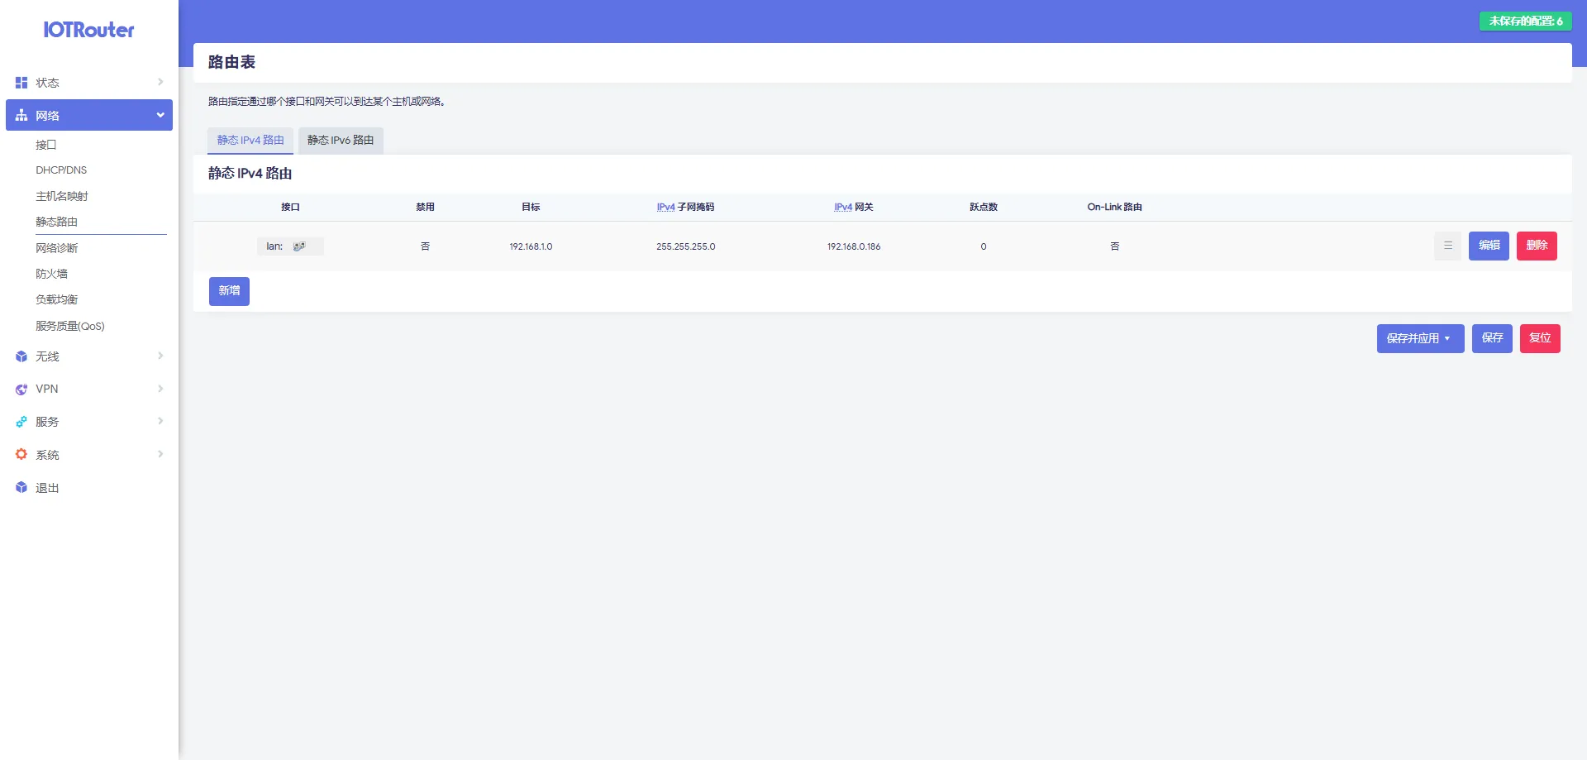Expand the 状态 menu chevron

point(160,82)
